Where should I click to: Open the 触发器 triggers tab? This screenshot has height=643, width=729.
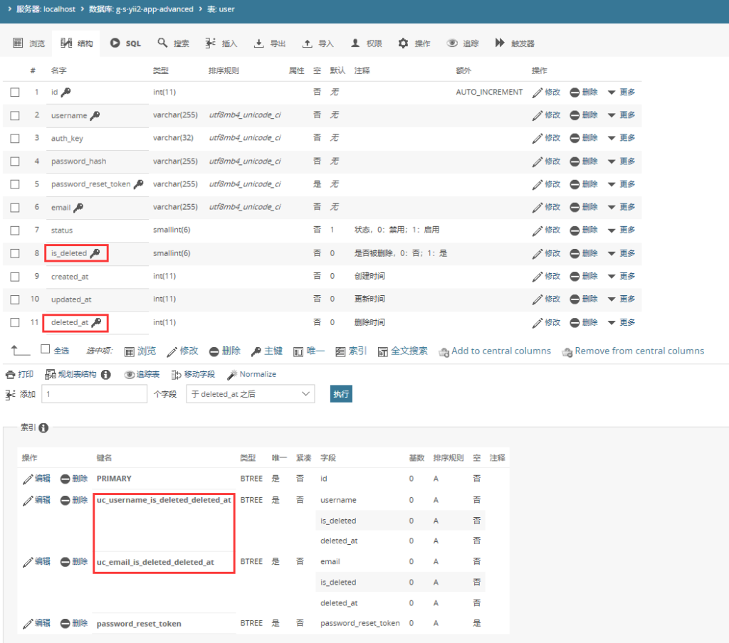point(515,43)
